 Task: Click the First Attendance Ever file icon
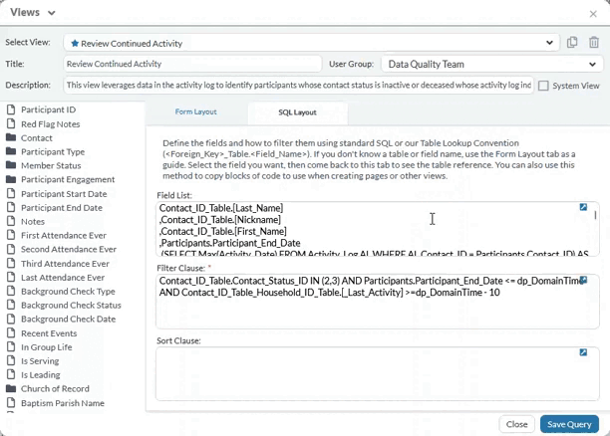[x=11, y=235]
